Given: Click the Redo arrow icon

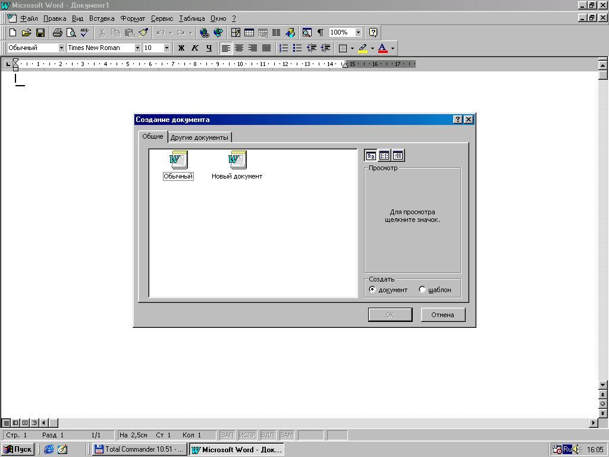Looking at the screenshot, I should click(181, 33).
